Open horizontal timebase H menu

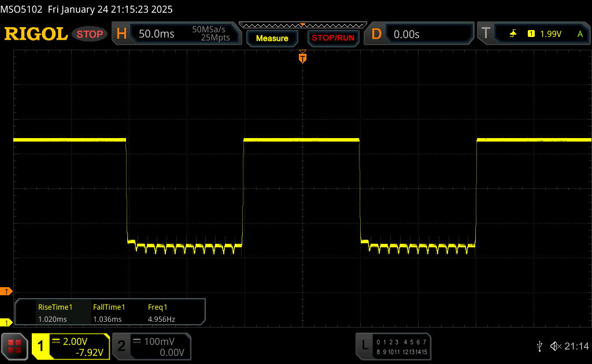click(121, 34)
